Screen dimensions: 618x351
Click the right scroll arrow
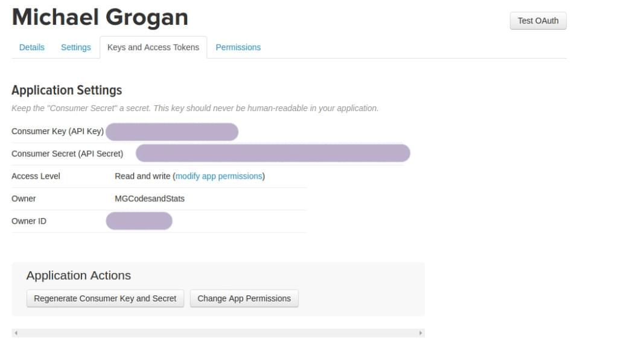coord(421,333)
